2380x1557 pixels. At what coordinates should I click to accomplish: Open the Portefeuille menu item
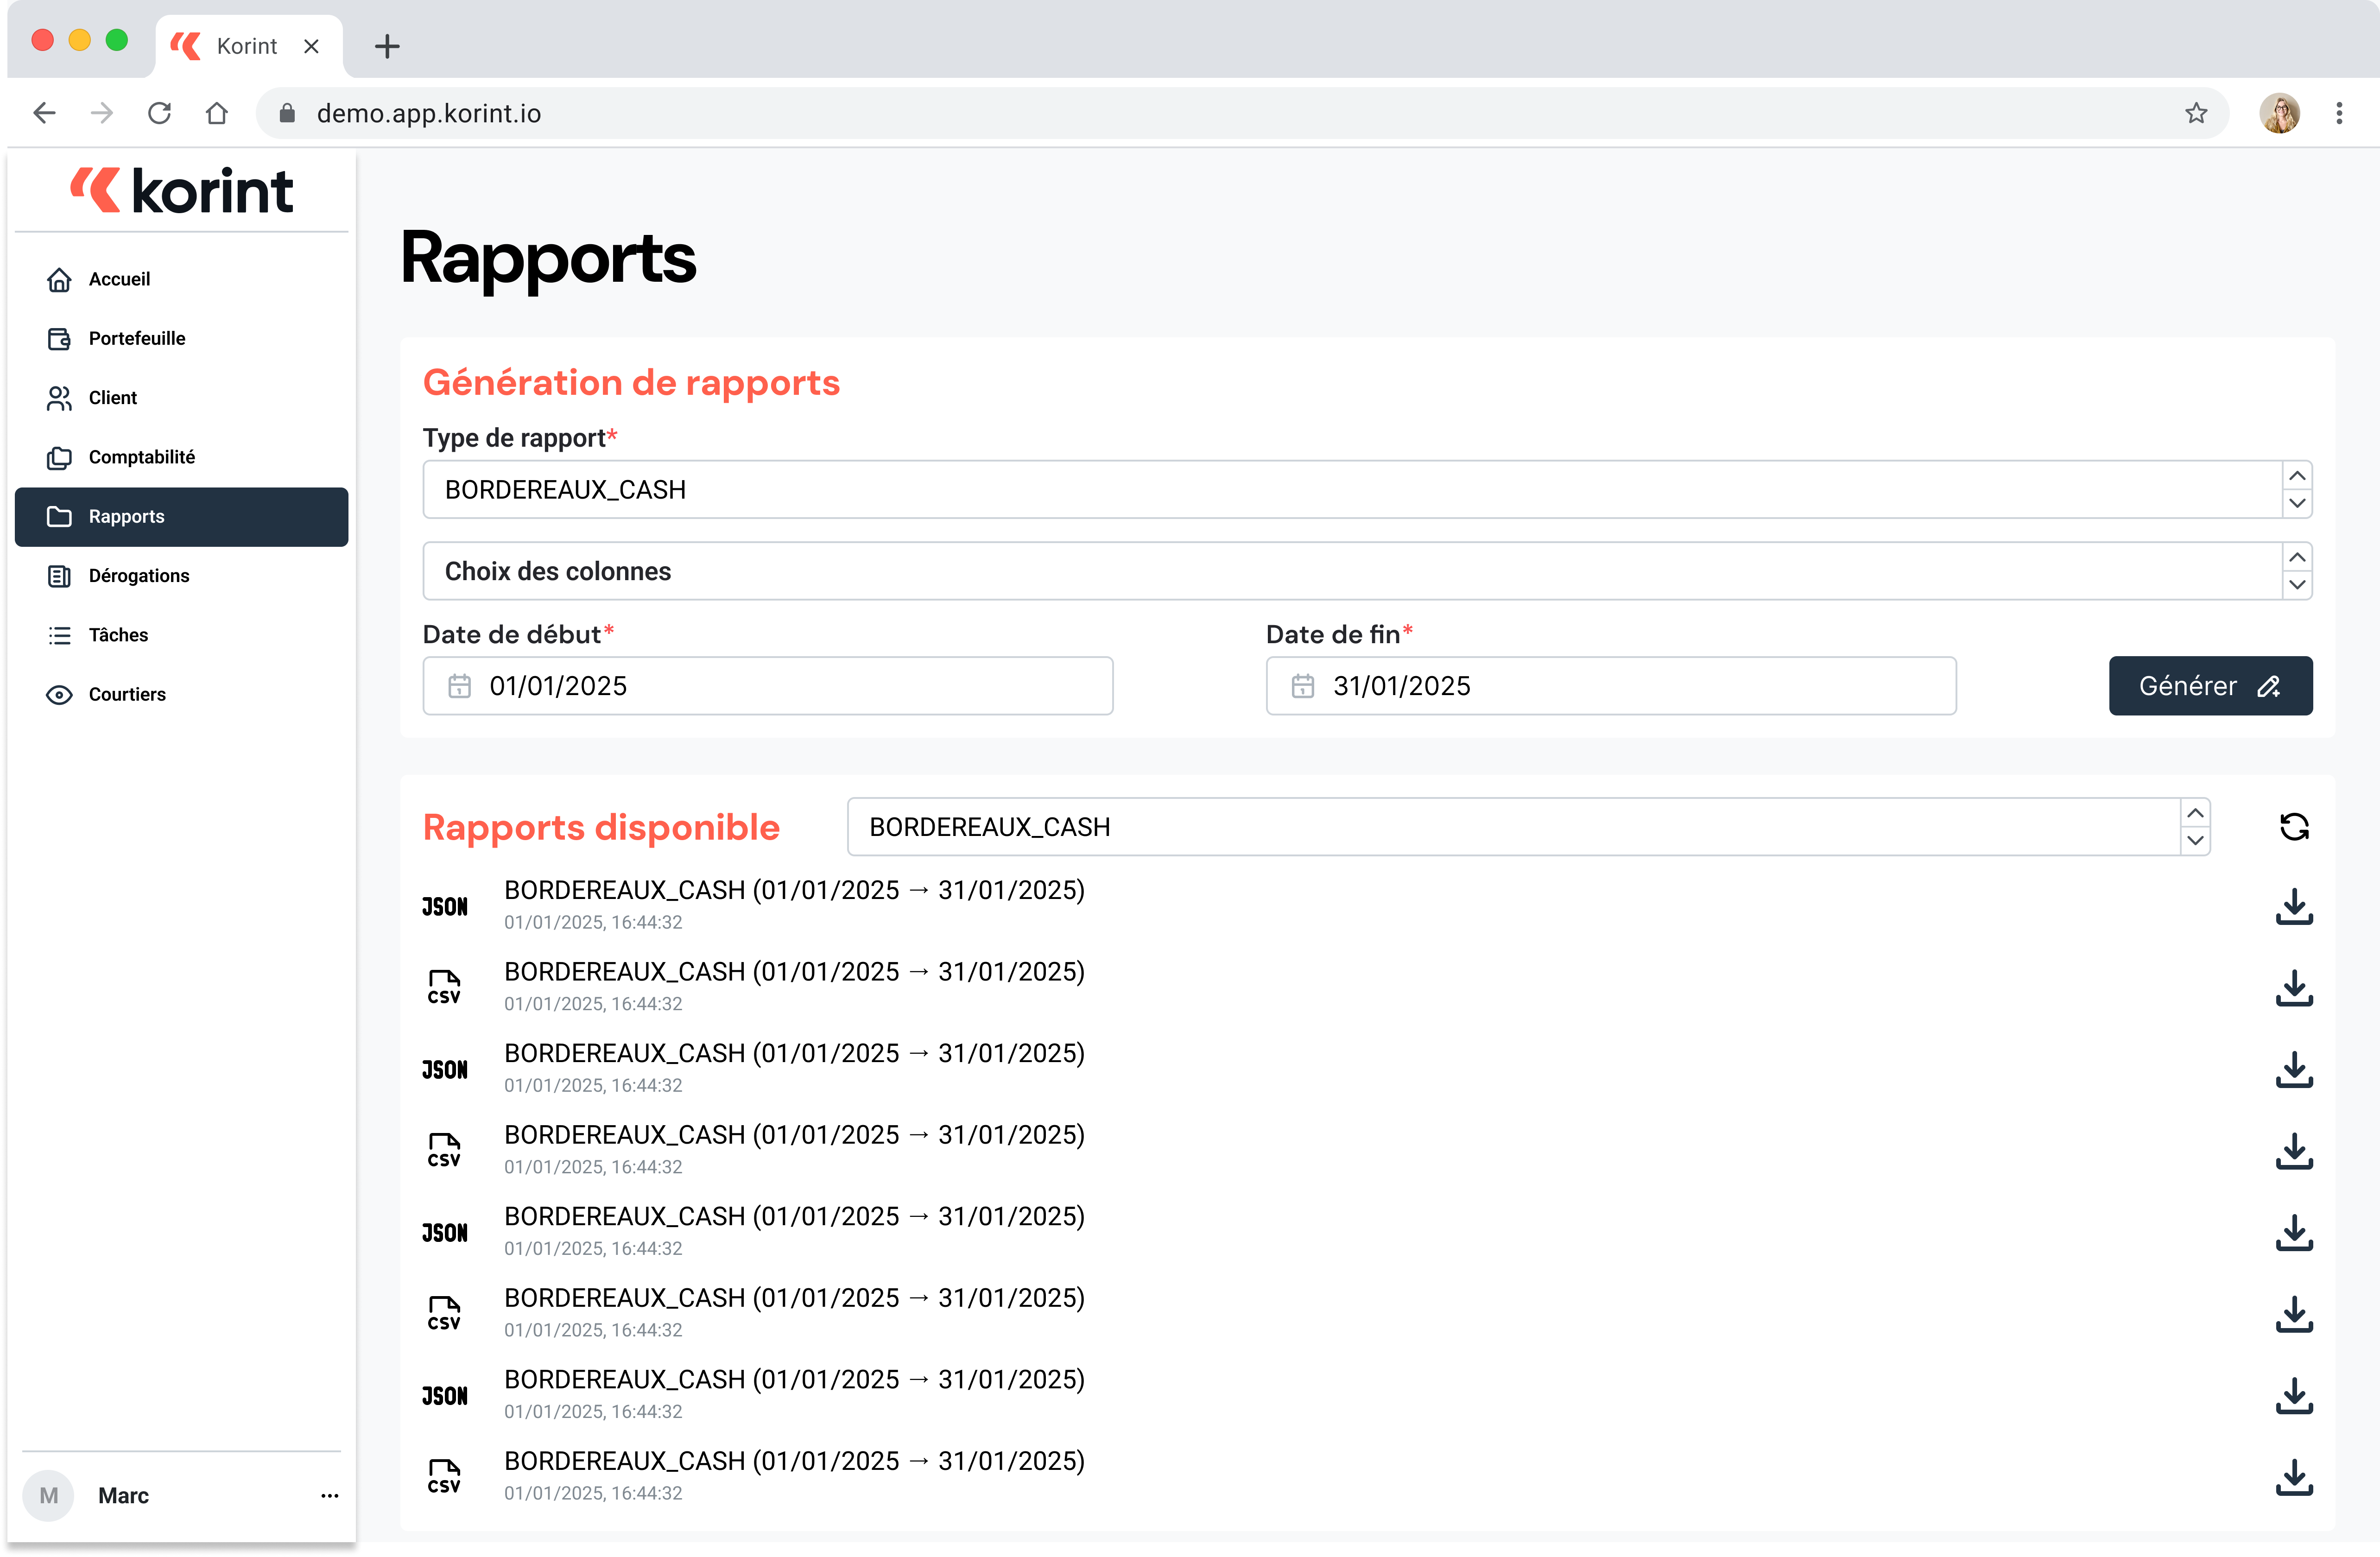pos(181,339)
